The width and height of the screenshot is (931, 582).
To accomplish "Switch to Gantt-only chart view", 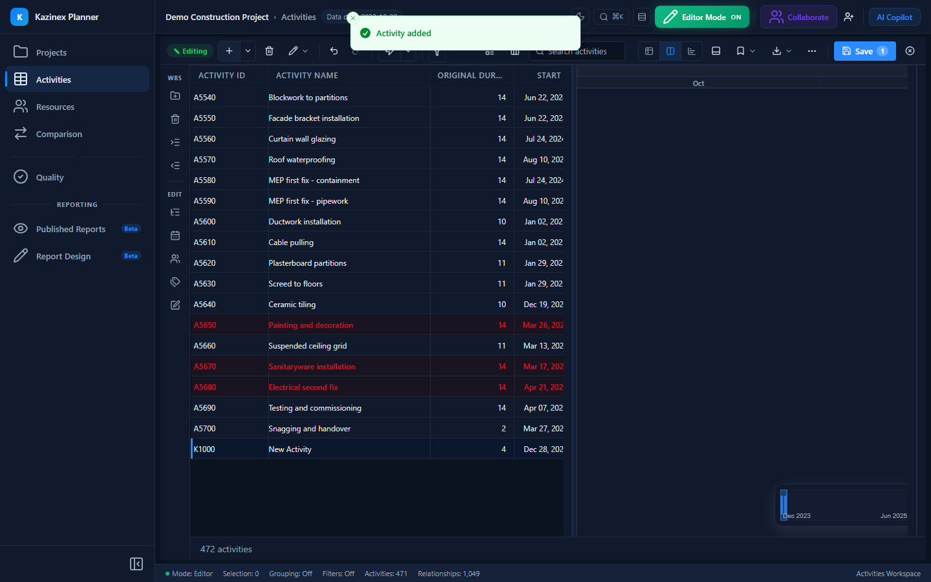I will point(692,51).
